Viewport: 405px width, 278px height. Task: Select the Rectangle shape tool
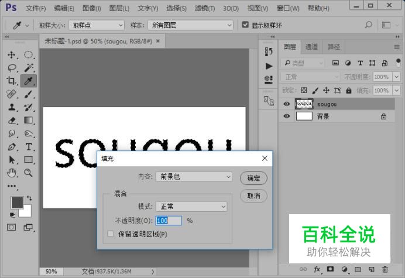tap(29, 160)
